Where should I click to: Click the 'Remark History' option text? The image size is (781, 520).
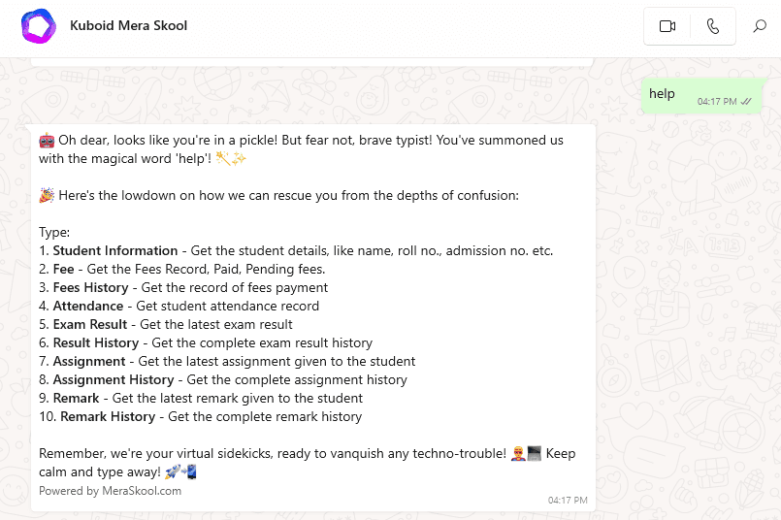point(108,416)
